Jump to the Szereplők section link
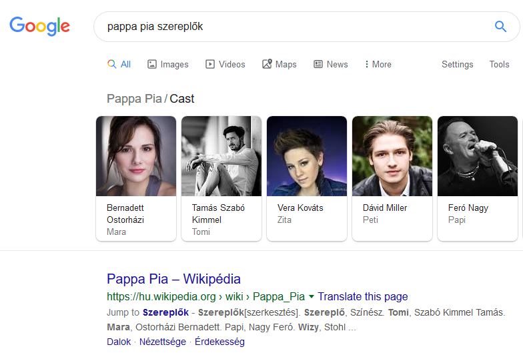Image resolution: width=523 pixels, height=355 pixels. [x=165, y=312]
